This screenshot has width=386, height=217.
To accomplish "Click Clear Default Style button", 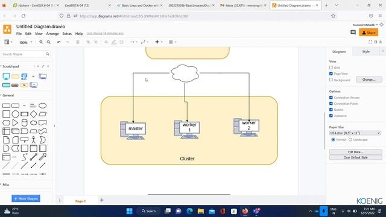I will pyautogui.click(x=355, y=157).
